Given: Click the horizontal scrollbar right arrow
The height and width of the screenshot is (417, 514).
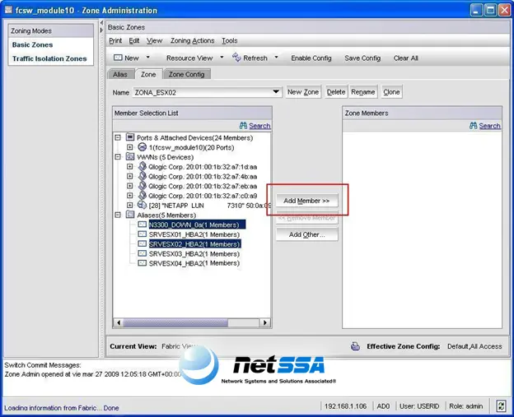Looking at the screenshot, I should click(x=265, y=322).
